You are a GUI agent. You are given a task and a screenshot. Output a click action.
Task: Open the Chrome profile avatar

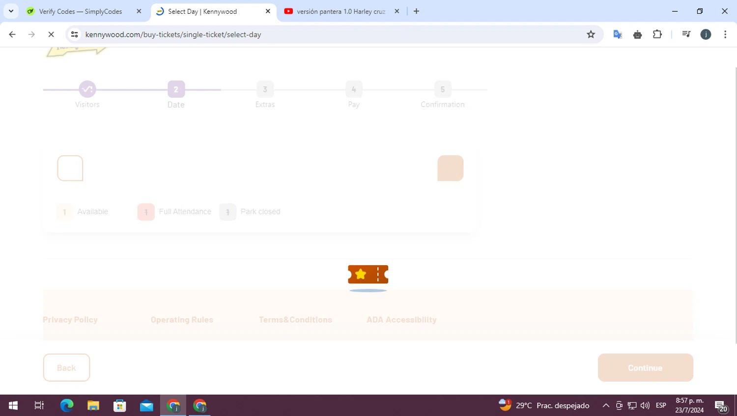click(706, 34)
